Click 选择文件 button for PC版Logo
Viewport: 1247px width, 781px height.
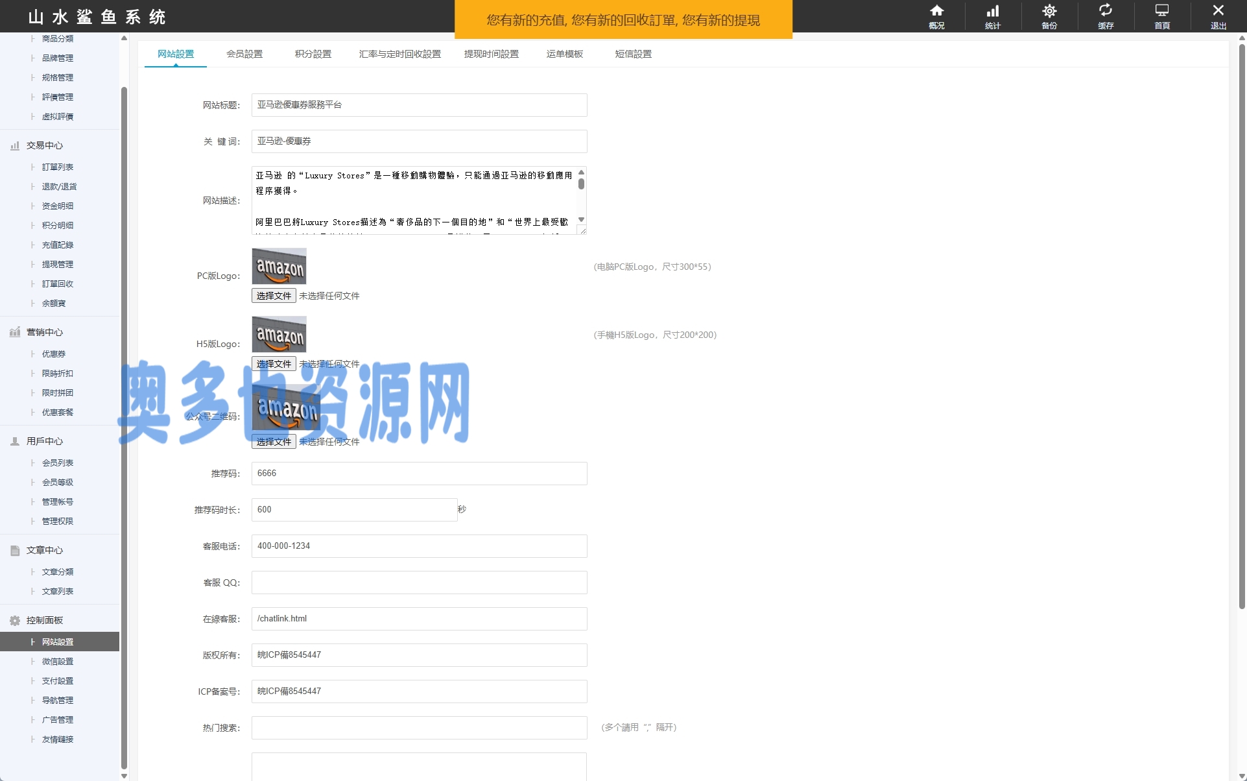click(274, 296)
